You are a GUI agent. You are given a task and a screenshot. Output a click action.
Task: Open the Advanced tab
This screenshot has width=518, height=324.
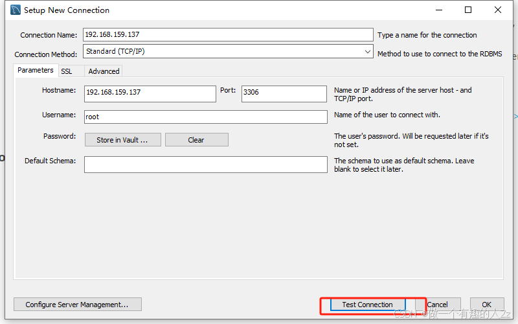tap(104, 71)
